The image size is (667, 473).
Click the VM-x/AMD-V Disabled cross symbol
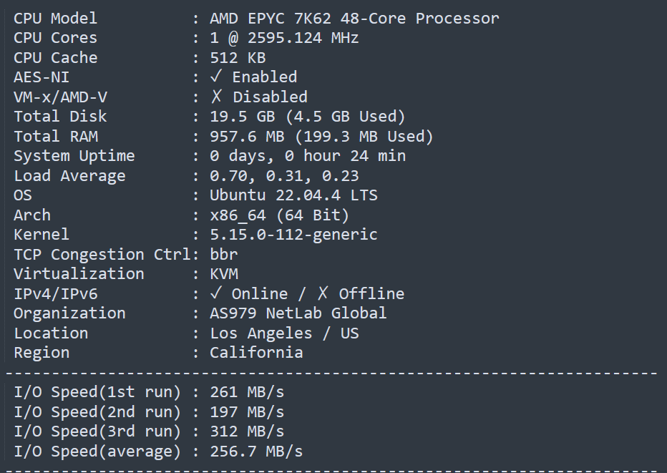(x=216, y=97)
